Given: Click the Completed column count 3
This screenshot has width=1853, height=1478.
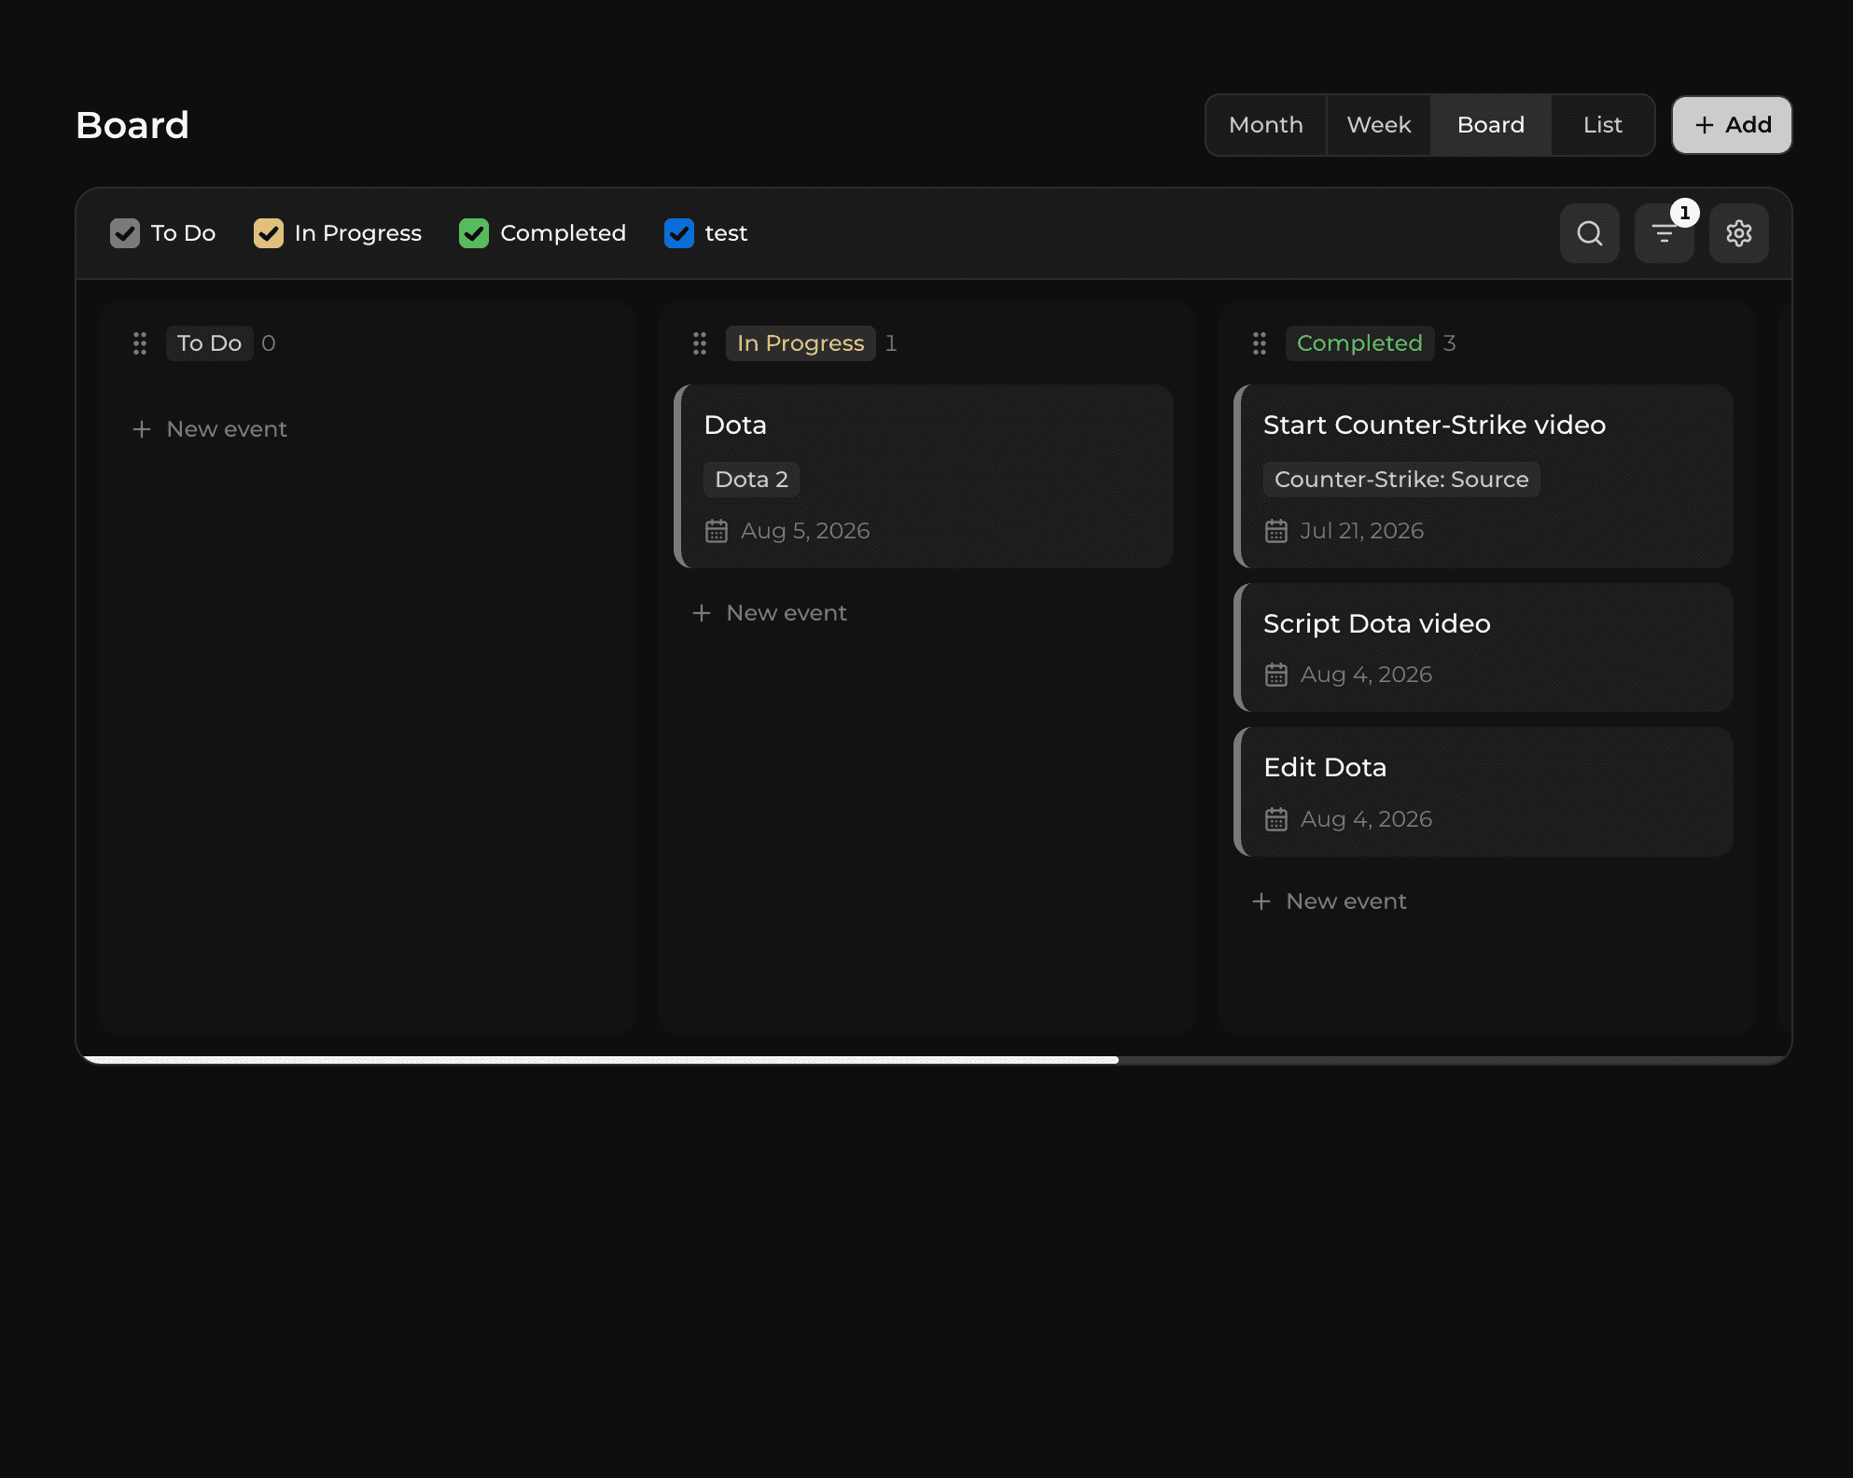Looking at the screenshot, I should (1449, 343).
